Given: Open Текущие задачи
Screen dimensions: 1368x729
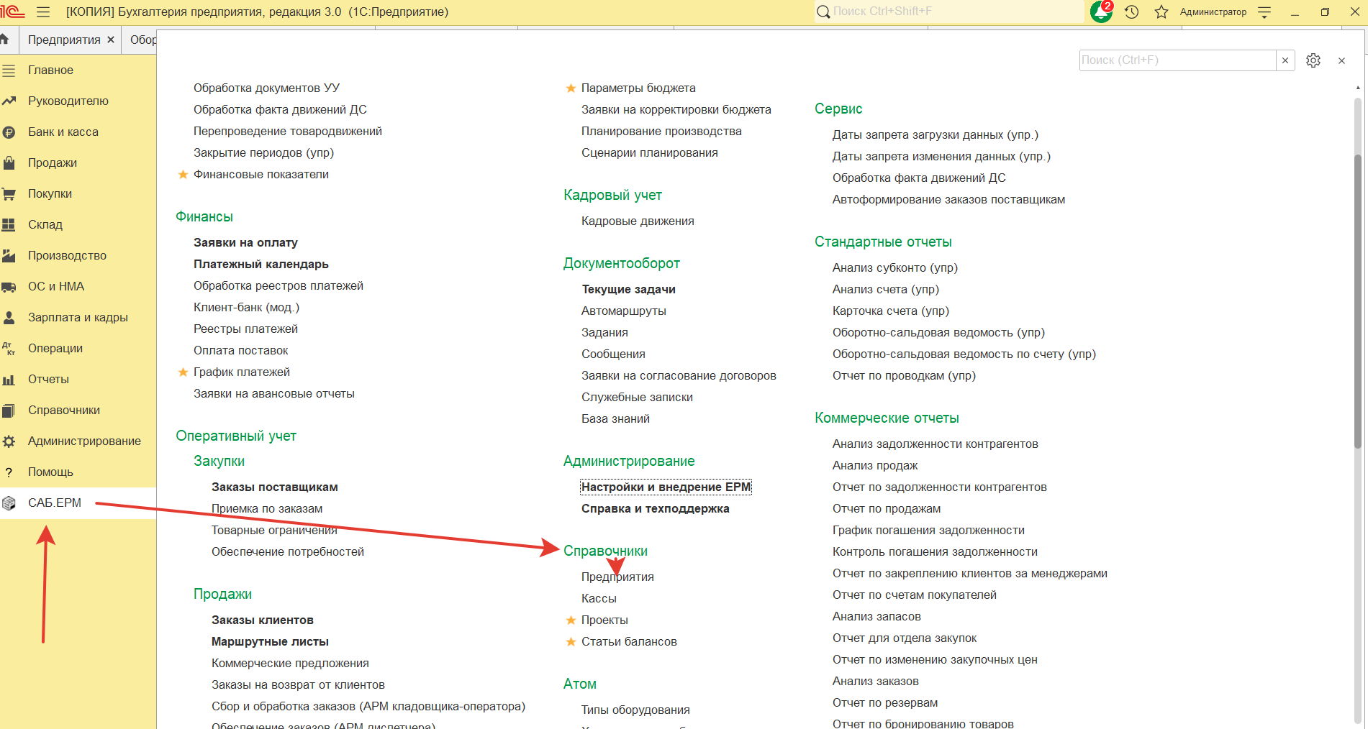Looking at the screenshot, I should [x=628, y=290].
